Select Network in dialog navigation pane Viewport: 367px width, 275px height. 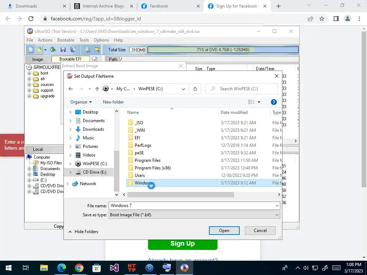(88, 184)
